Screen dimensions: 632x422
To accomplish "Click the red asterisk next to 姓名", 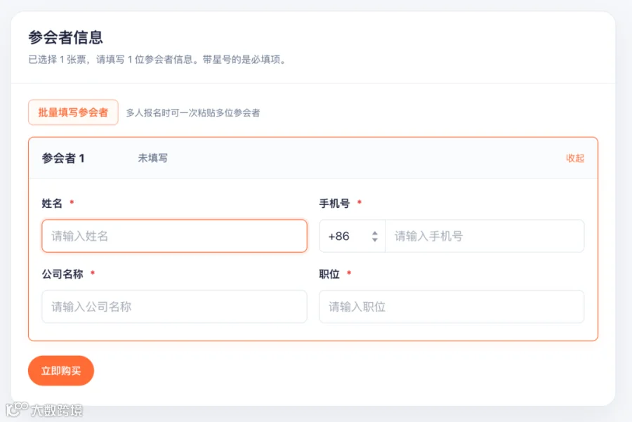I will pos(72,202).
